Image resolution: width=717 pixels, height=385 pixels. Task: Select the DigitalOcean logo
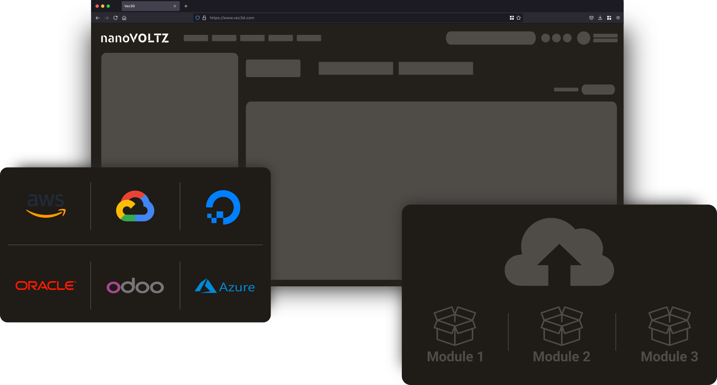(x=223, y=207)
